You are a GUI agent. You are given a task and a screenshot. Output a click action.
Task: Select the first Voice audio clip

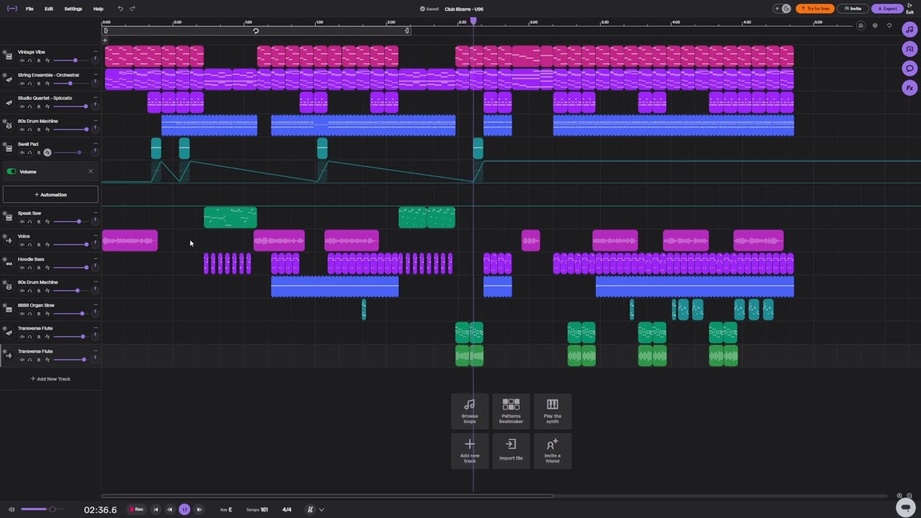[130, 240]
